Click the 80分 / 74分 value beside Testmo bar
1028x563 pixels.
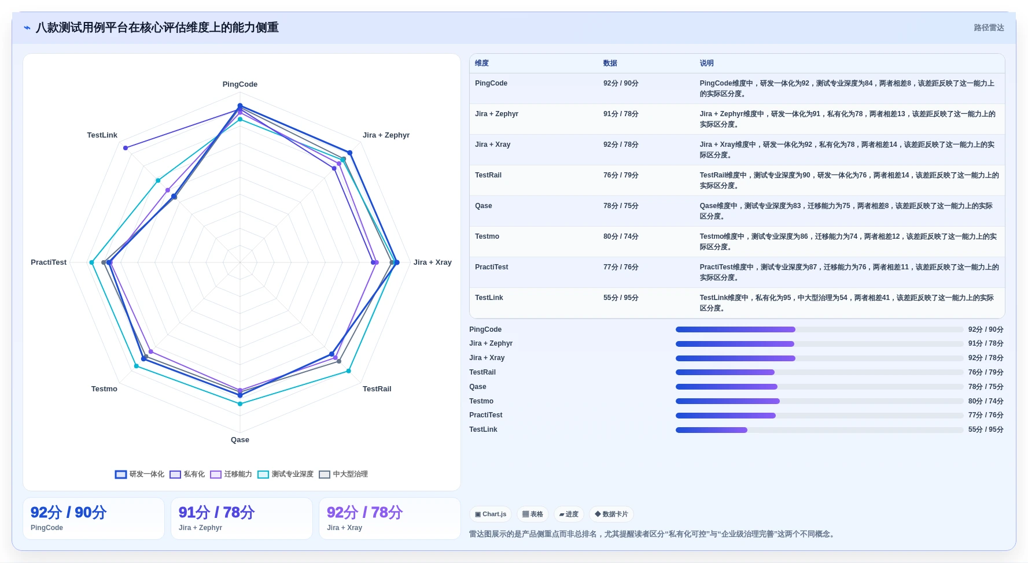pyautogui.click(x=986, y=401)
